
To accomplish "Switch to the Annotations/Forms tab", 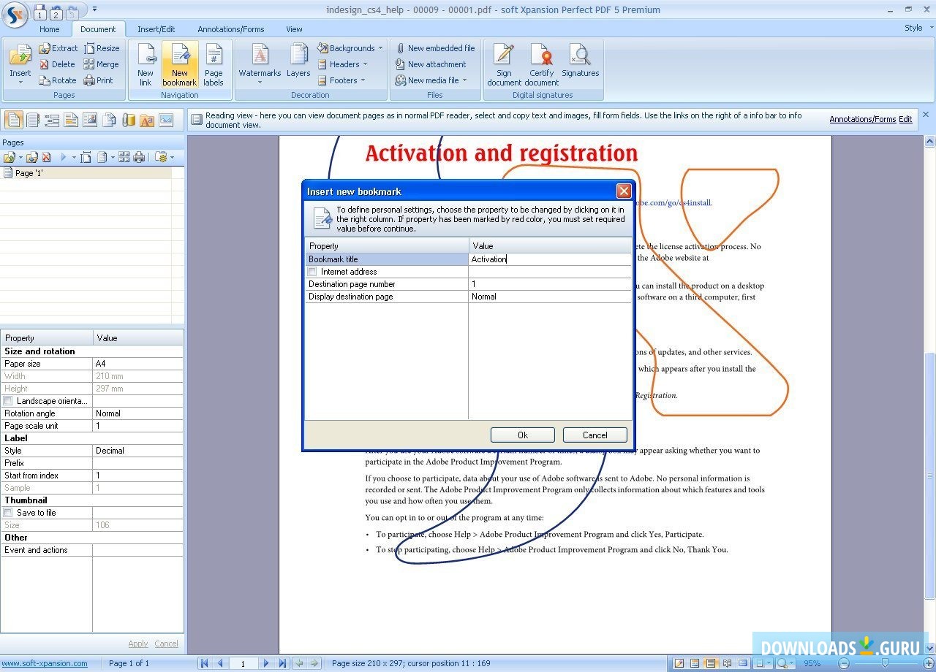I will (231, 29).
